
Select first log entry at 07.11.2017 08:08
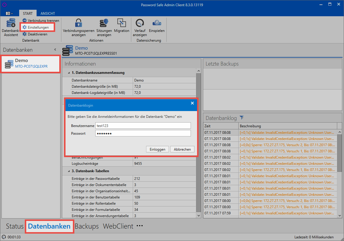tap(270, 133)
